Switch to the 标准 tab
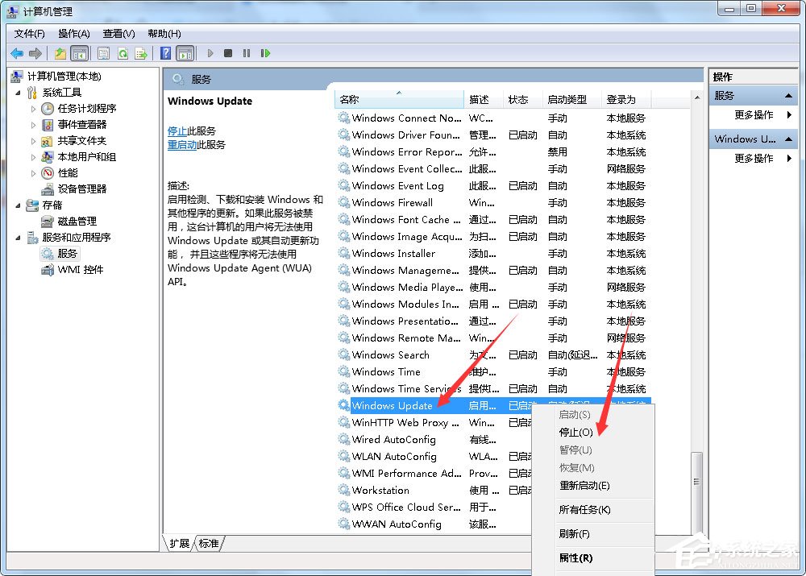The image size is (806, 576). click(x=208, y=543)
